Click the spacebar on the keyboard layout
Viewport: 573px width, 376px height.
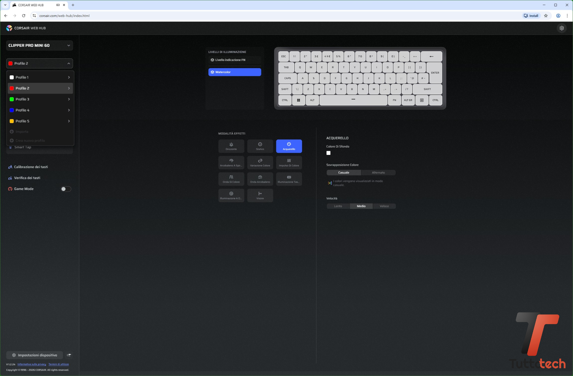click(353, 100)
